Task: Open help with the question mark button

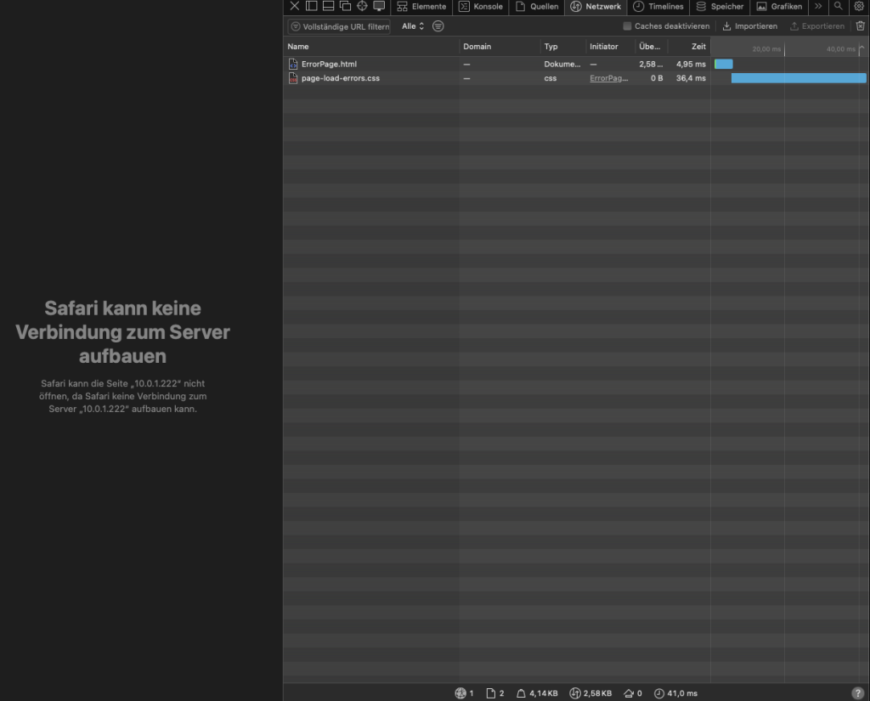Action: coord(858,693)
